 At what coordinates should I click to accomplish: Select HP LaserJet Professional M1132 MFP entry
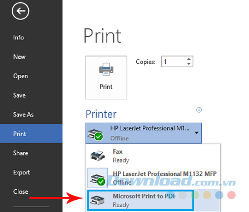[x=153, y=178]
